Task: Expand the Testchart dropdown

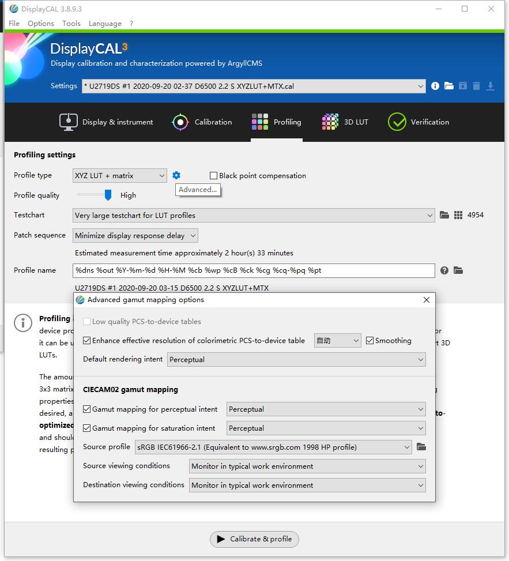Action: coord(254,216)
